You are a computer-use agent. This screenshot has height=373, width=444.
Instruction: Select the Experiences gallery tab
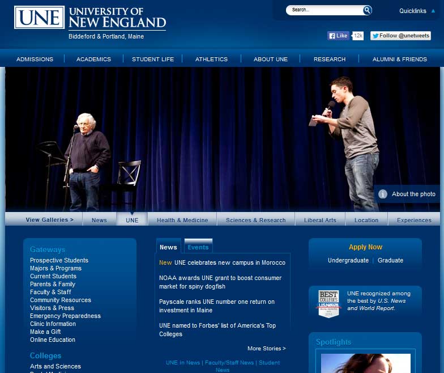point(414,220)
